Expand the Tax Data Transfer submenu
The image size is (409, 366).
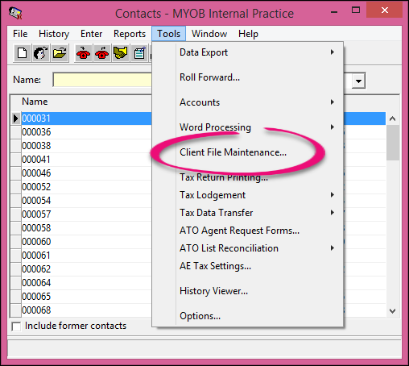[247, 213]
